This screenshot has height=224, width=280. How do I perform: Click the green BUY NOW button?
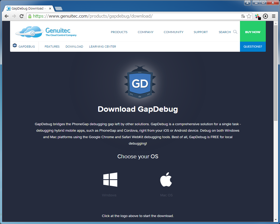253,32
